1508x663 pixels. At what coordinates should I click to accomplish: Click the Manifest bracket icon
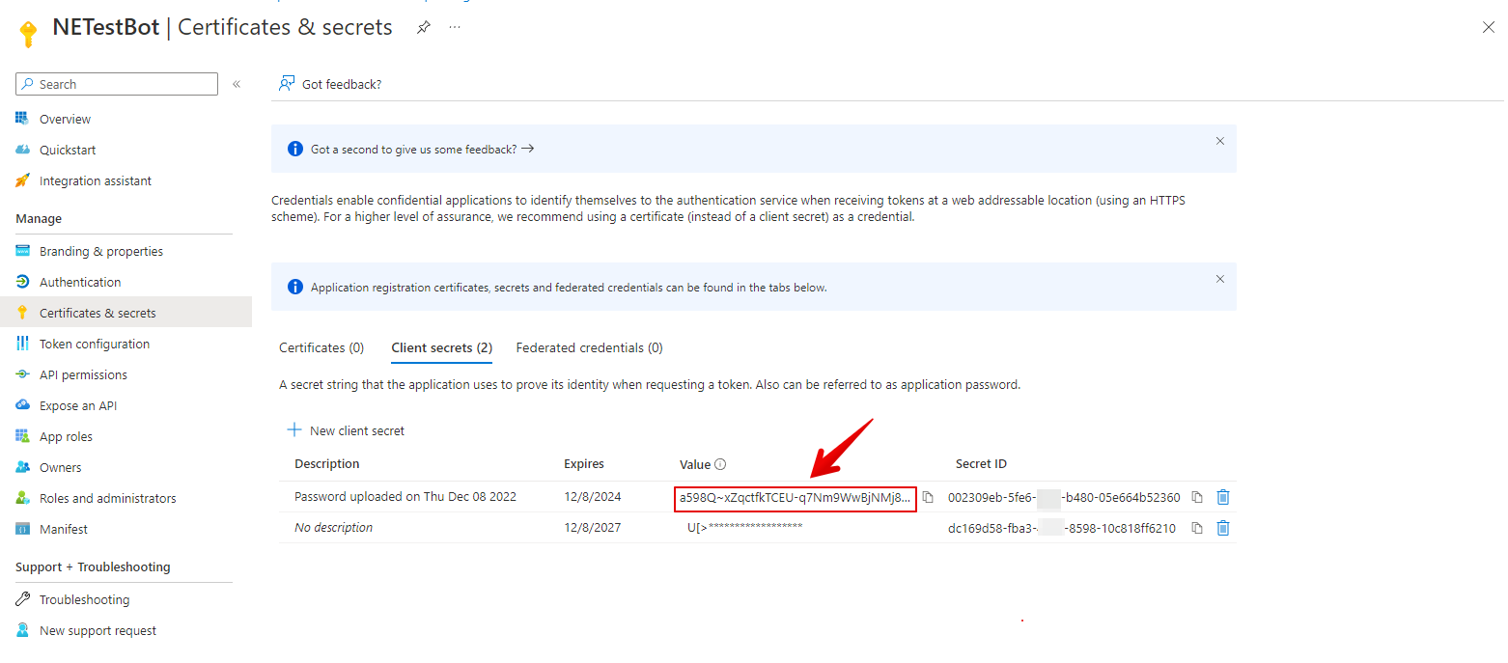point(22,529)
